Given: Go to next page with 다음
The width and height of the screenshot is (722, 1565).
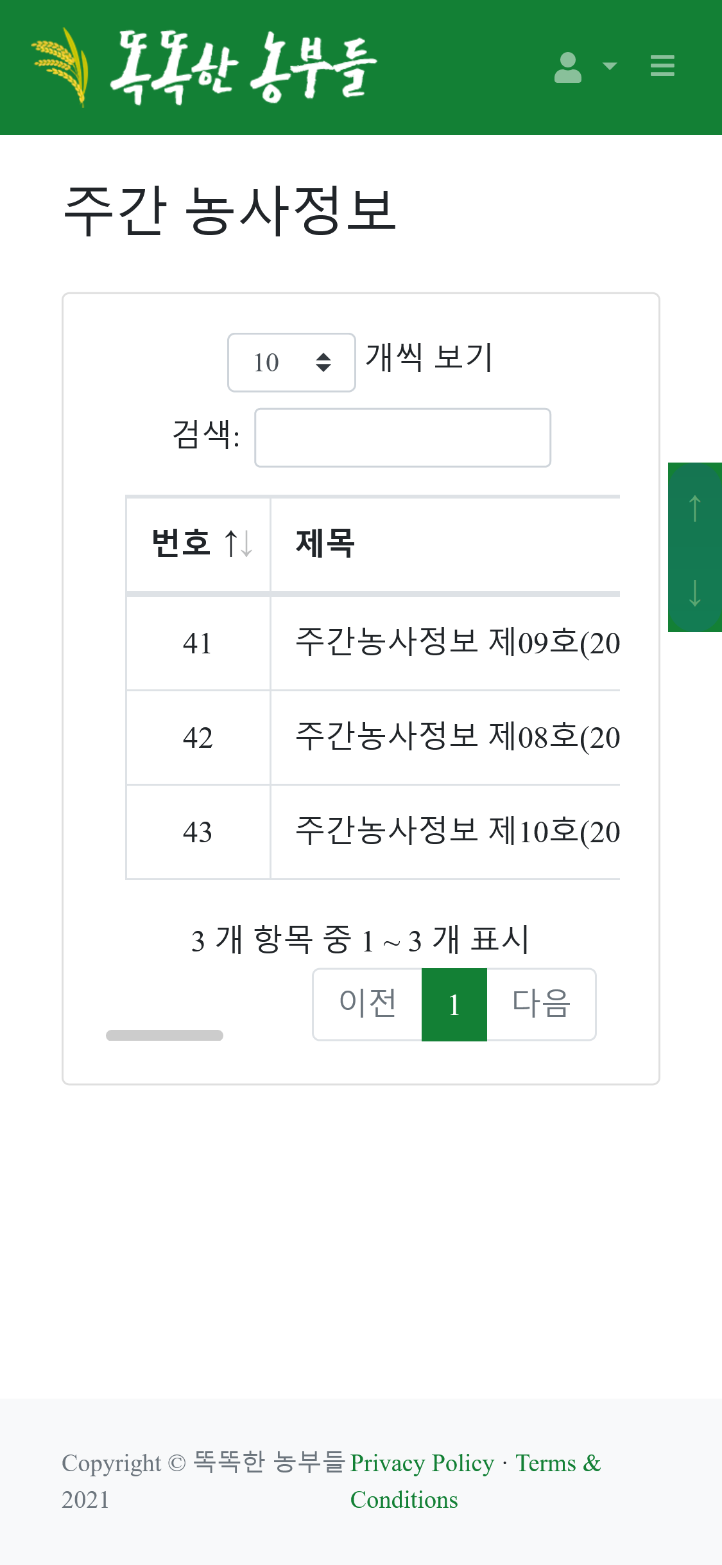Looking at the screenshot, I should pos(541,1004).
